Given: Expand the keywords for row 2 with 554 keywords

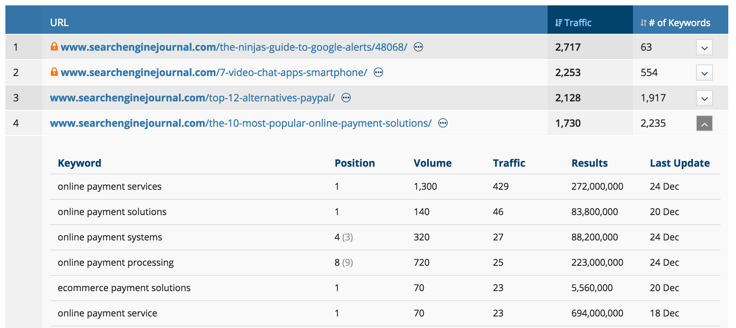Looking at the screenshot, I should coord(704,73).
